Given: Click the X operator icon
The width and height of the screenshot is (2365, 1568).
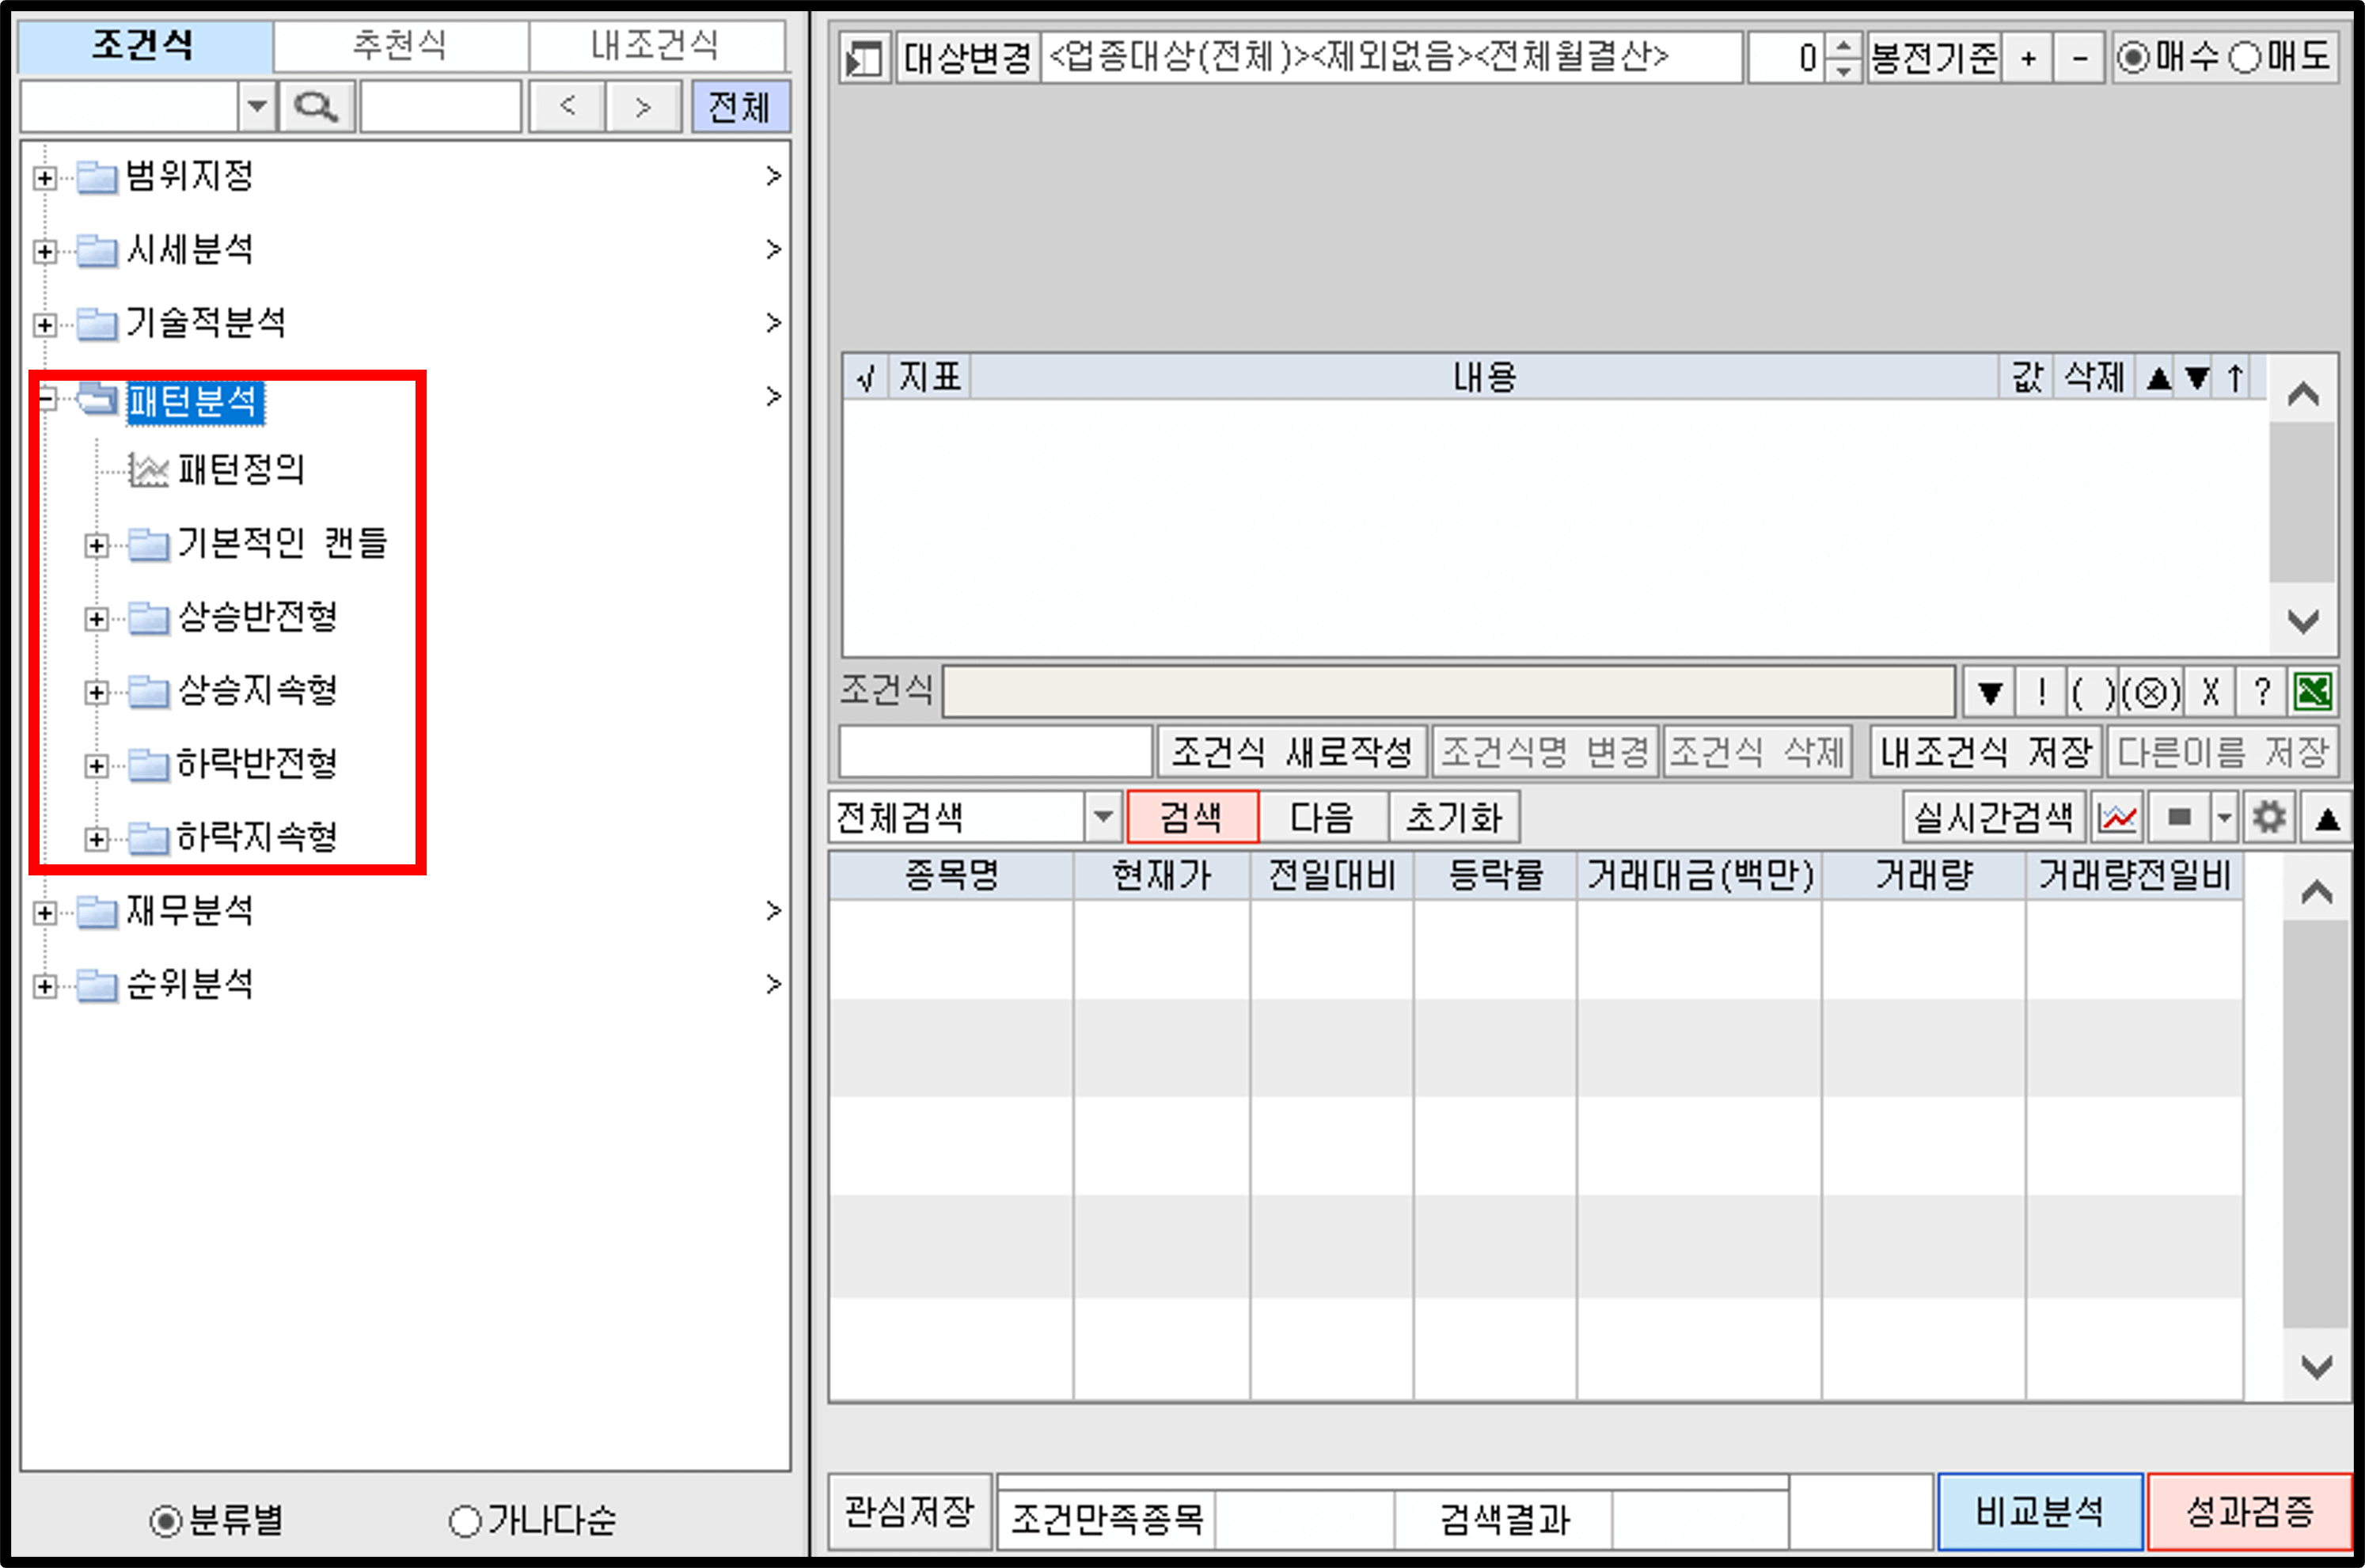Looking at the screenshot, I should (x=2211, y=691).
